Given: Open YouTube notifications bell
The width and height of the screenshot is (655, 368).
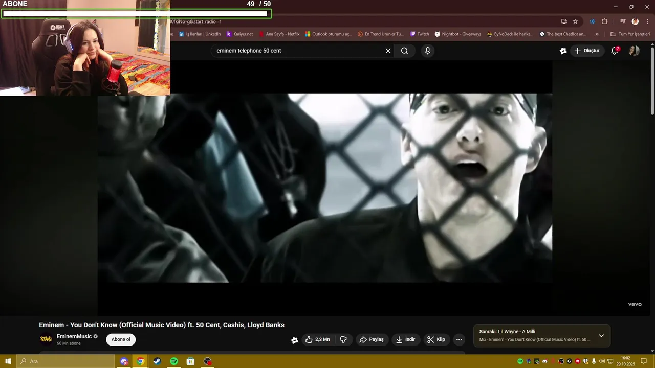Looking at the screenshot, I should pyautogui.click(x=615, y=51).
